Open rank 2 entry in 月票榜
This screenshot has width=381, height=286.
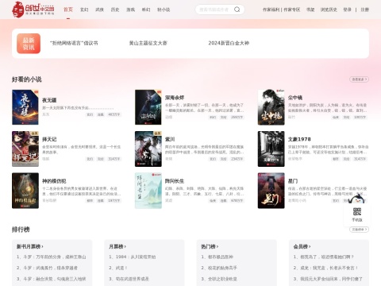pos(118,268)
